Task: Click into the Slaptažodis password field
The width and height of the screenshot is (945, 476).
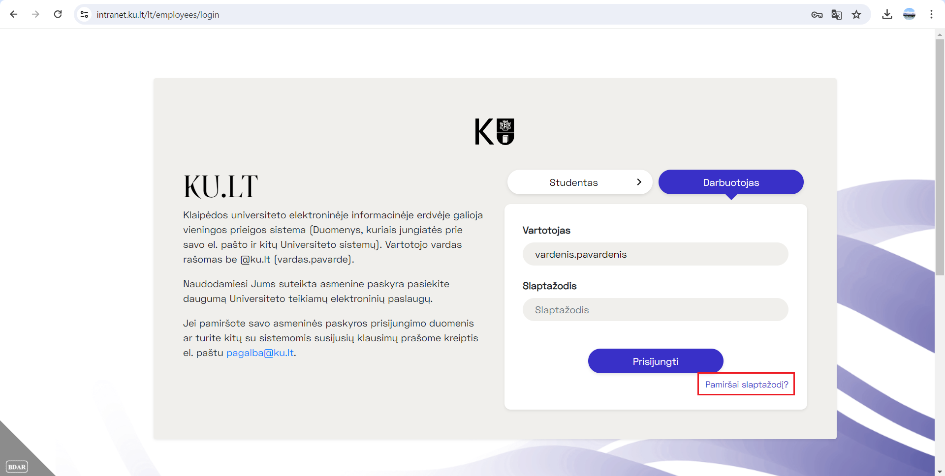Action: pyautogui.click(x=655, y=310)
